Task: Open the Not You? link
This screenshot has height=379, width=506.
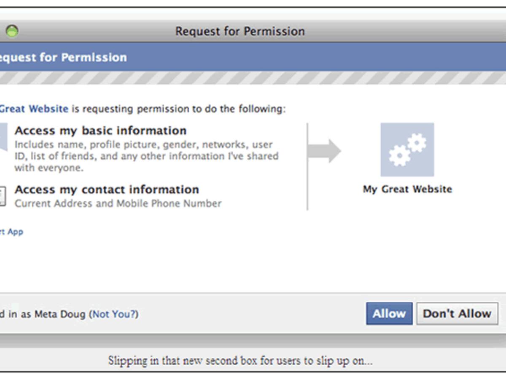Action: point(115,314)
